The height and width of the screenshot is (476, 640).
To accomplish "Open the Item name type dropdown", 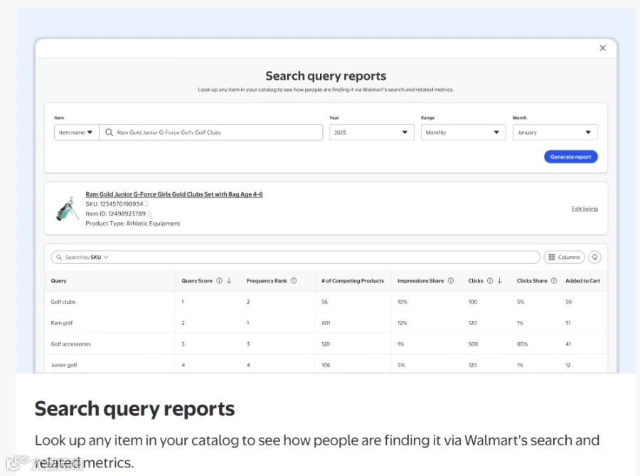I will tap(76, 132).
